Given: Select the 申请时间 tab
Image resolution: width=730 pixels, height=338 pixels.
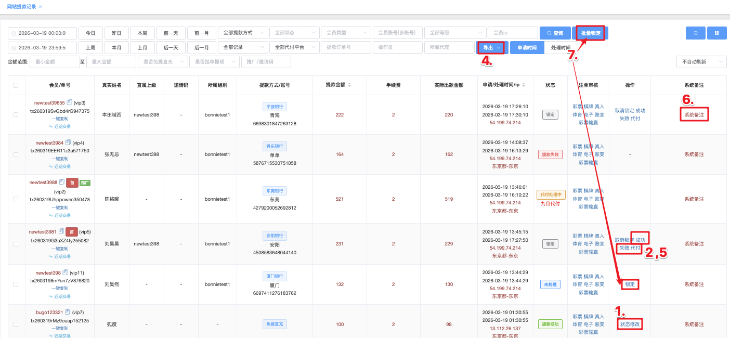Looking at the screenshot, I should coord(526,48).
